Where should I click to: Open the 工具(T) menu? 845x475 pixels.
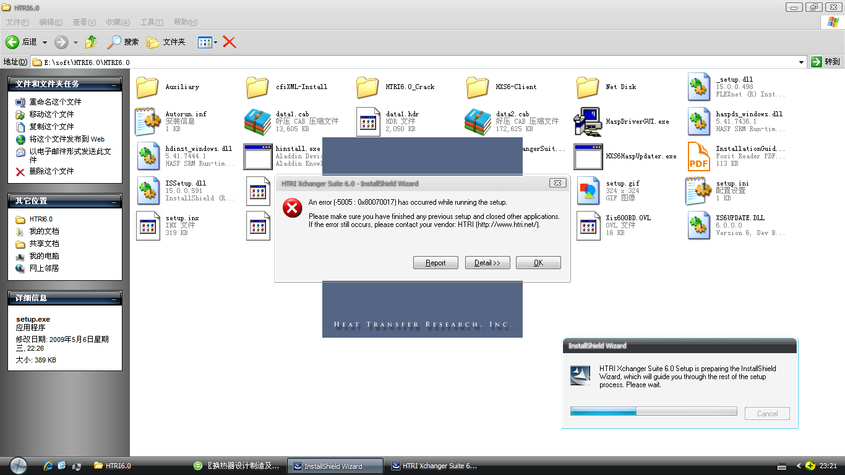[151, 22]
